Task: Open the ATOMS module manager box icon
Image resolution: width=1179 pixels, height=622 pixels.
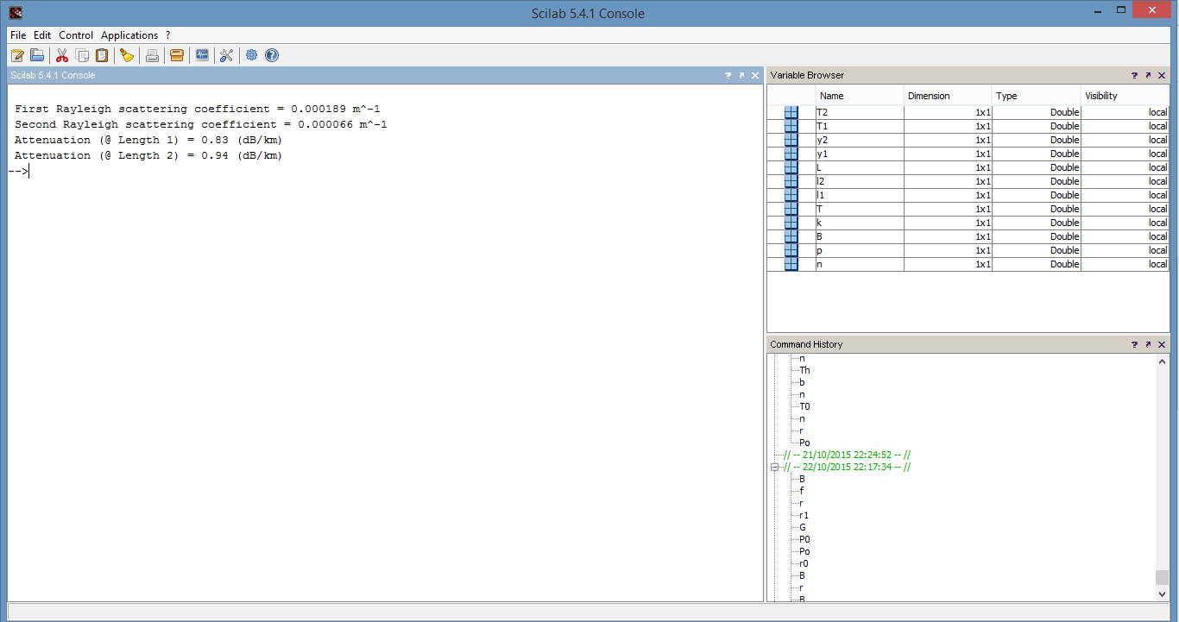Action: (177, 55)
